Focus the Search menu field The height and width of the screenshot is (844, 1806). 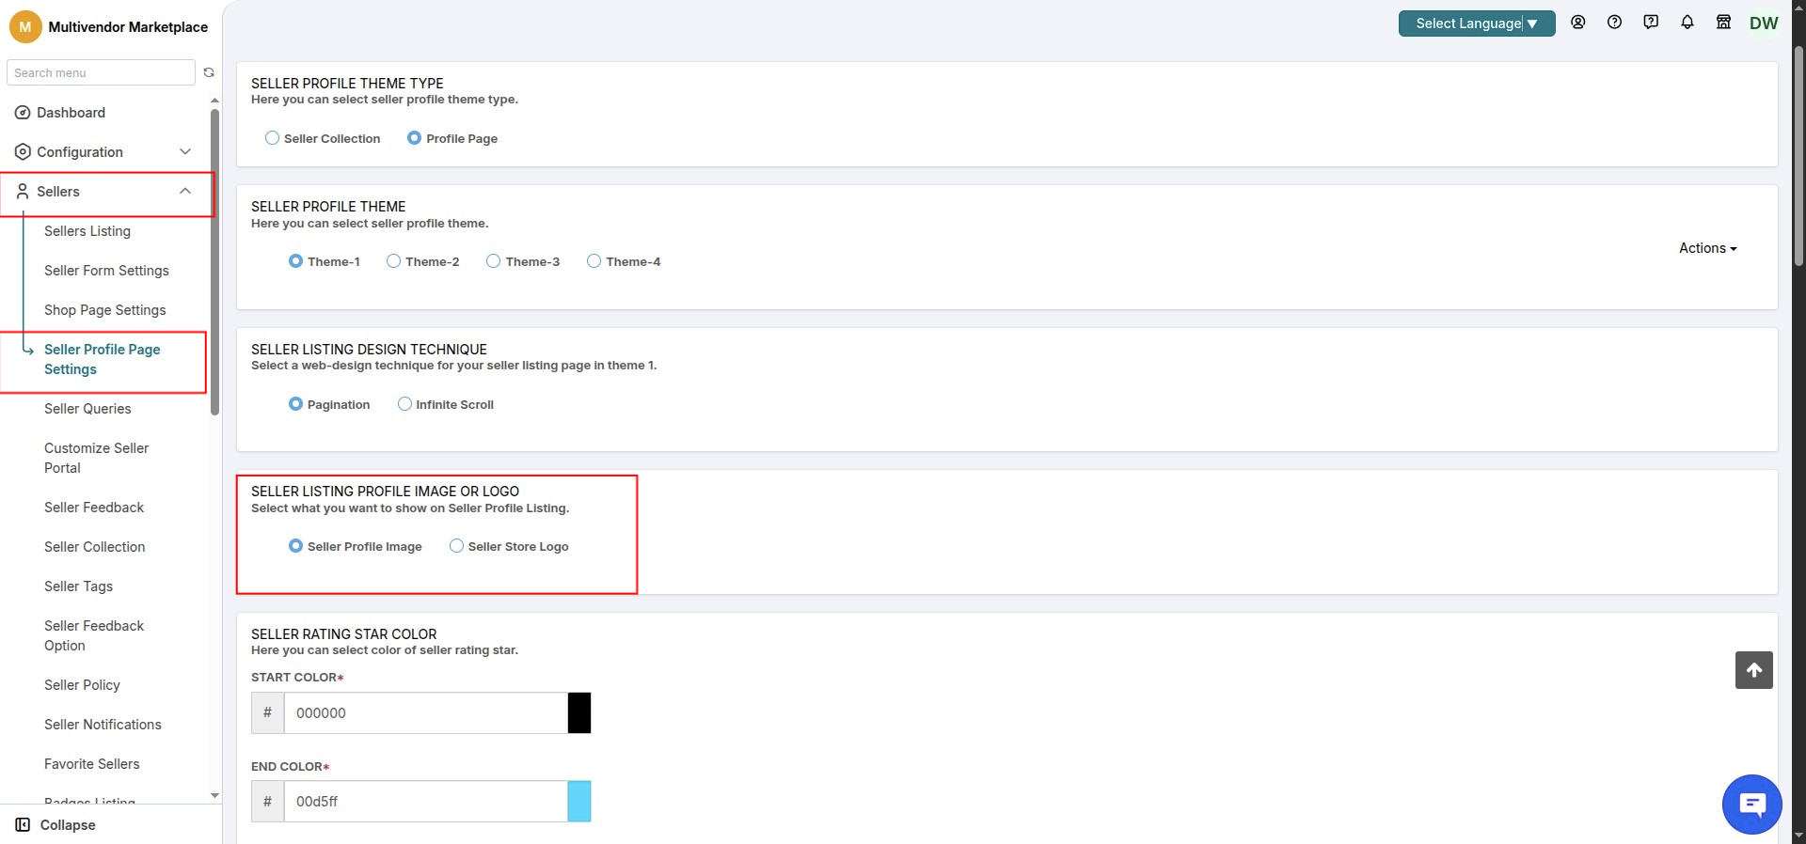coord(101,72)
